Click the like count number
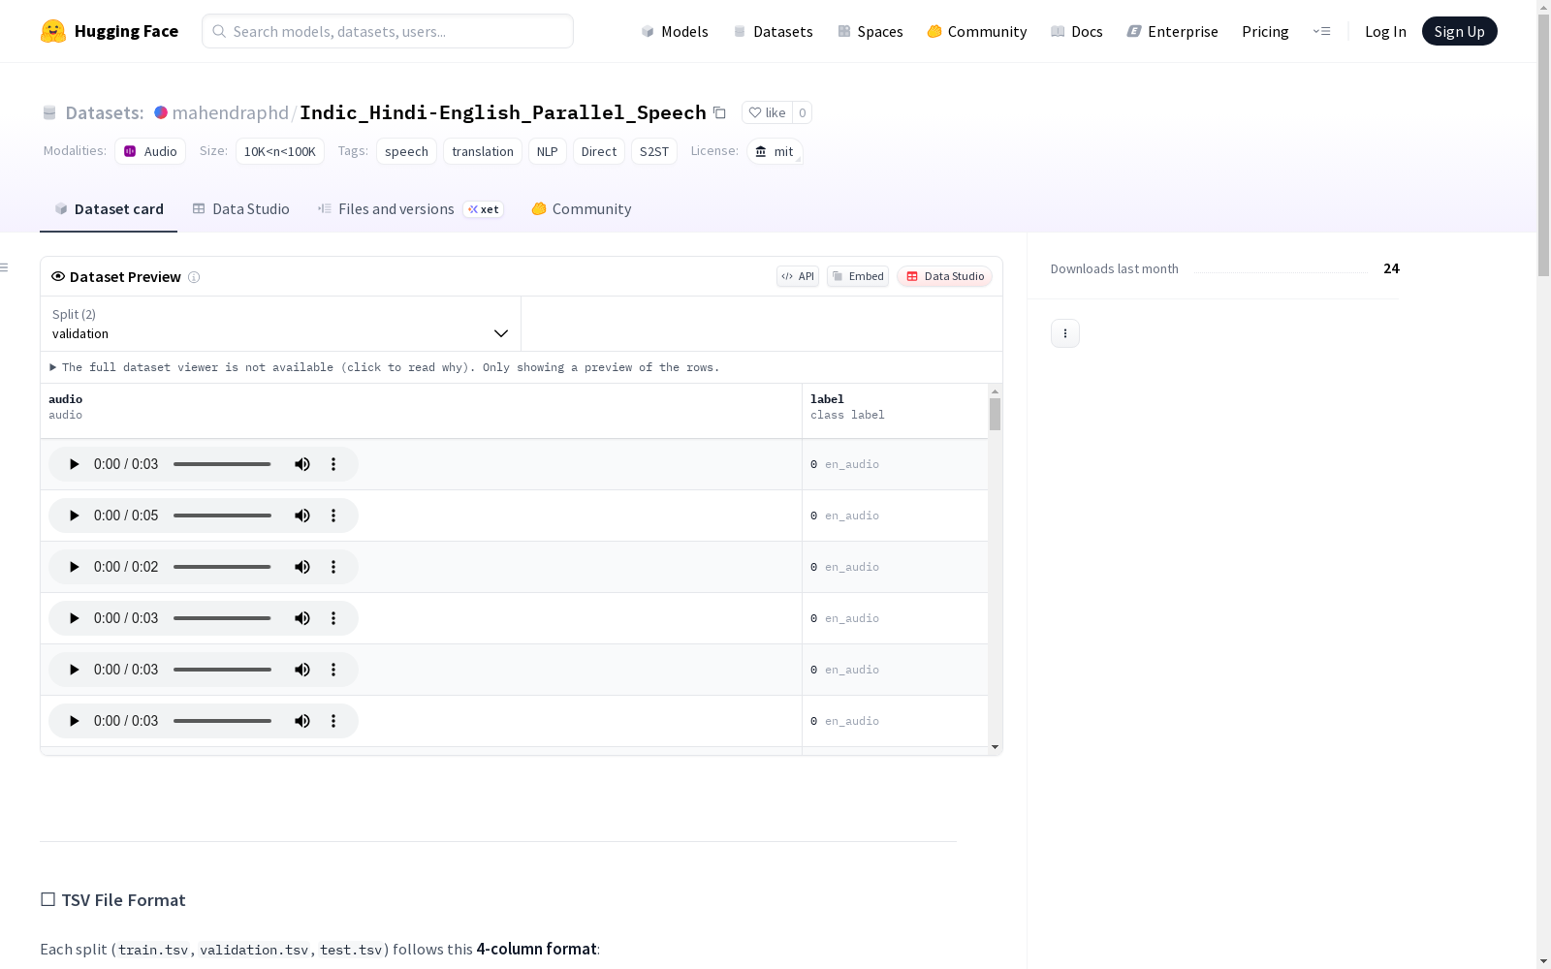Screen dimensions: 1551x969 [802, 112]
